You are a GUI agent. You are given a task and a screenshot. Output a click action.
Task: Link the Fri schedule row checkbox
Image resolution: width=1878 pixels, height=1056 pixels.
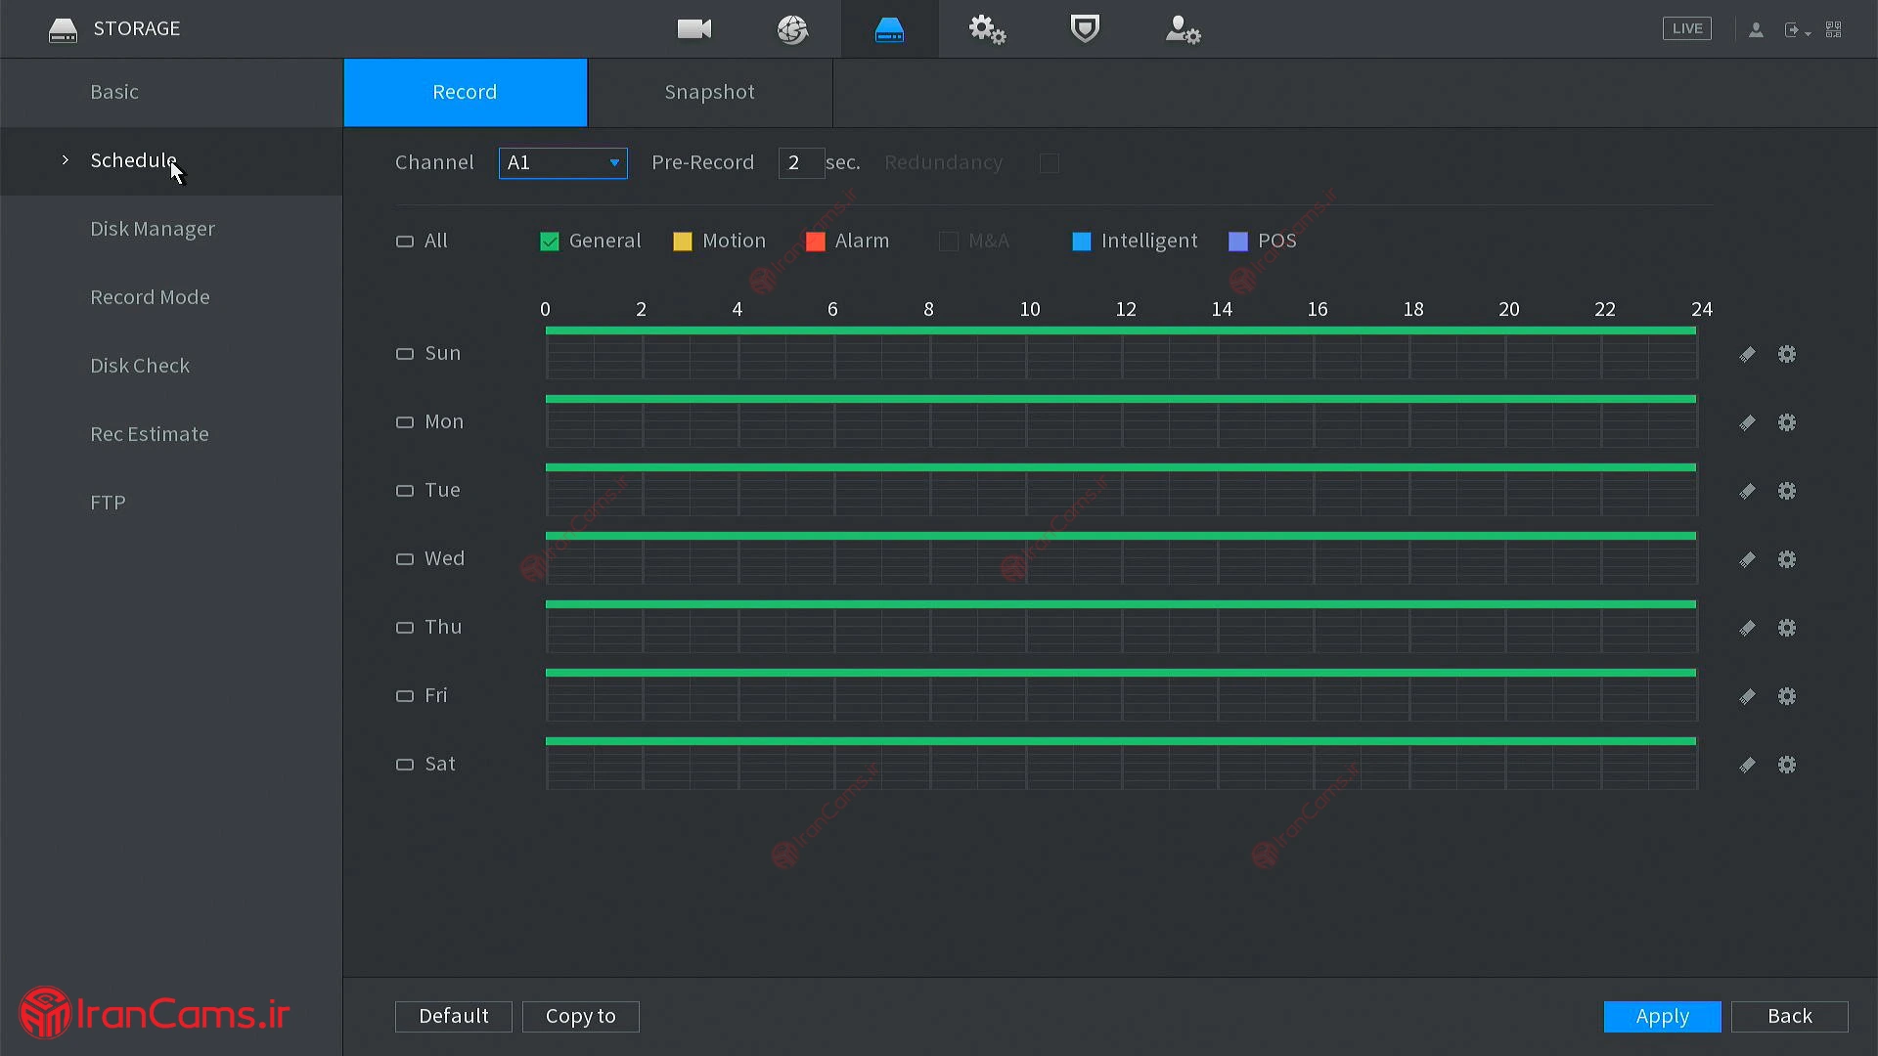coord(405,696)
